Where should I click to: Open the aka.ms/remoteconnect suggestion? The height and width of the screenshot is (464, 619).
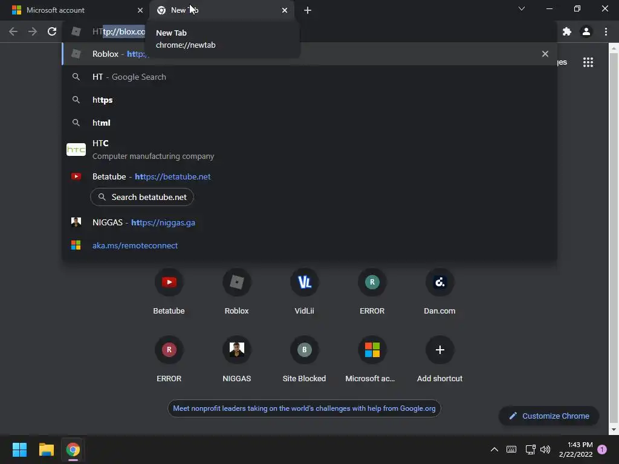point(309,245)
